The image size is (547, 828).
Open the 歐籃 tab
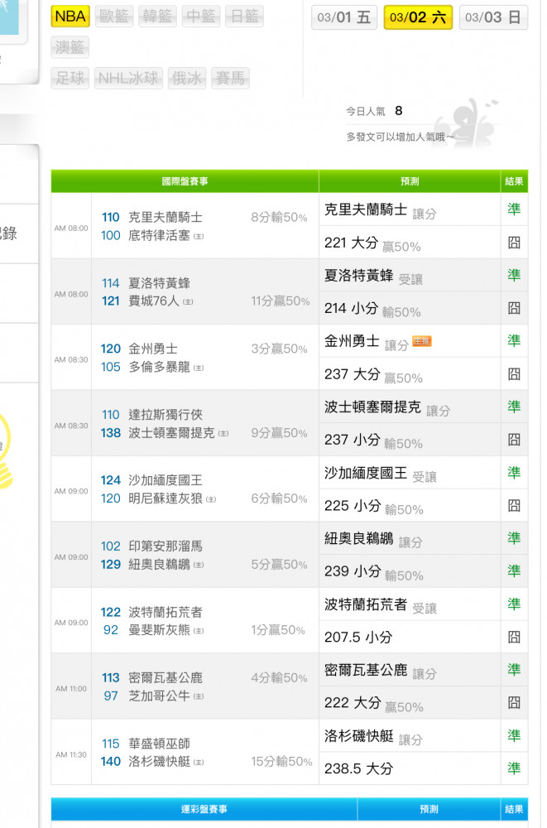point(114,17)
